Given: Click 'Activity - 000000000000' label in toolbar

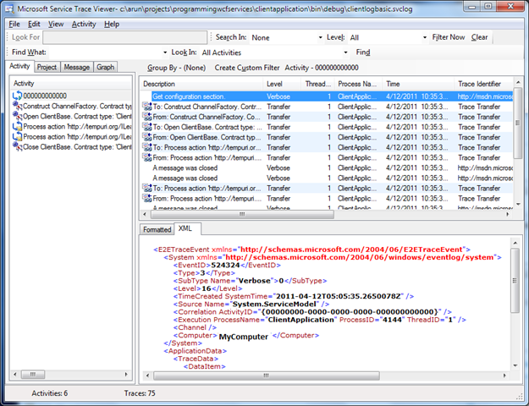Looking at the screenshot, I should click(x=322, y=68).
